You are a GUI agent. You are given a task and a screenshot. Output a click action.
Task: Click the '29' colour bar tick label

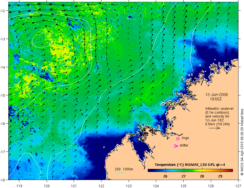(220, 176)
